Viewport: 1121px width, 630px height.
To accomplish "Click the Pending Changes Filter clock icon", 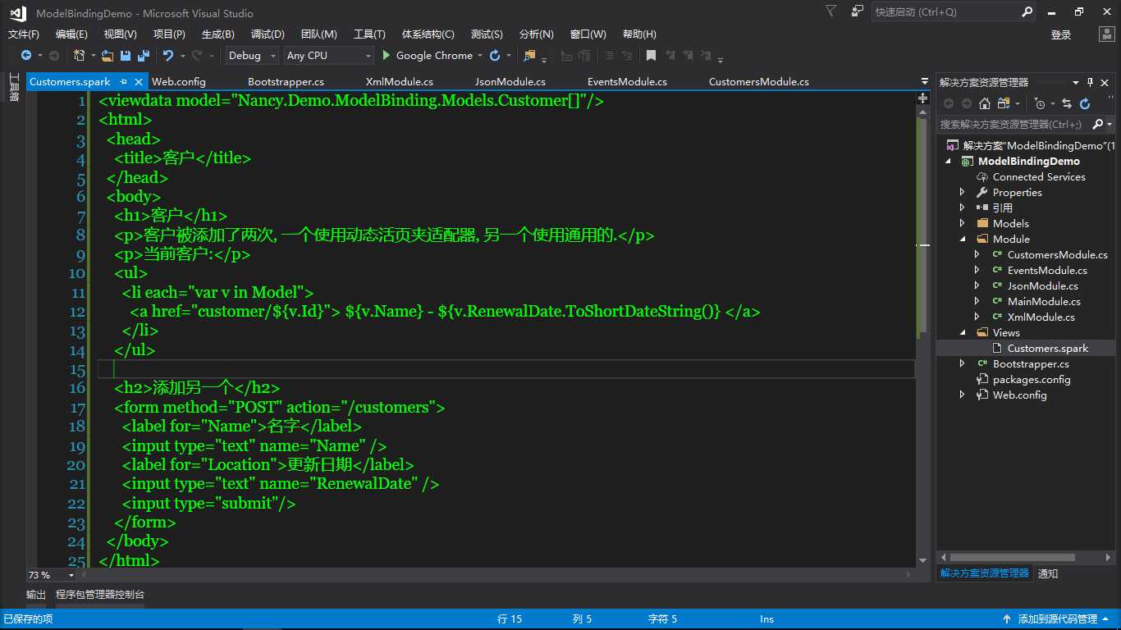I will click(1040, 103).
